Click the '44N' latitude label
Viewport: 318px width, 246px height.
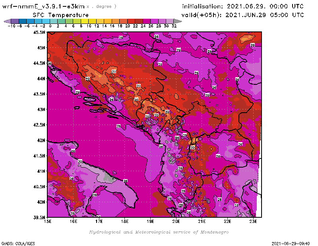tap(41, 78)
